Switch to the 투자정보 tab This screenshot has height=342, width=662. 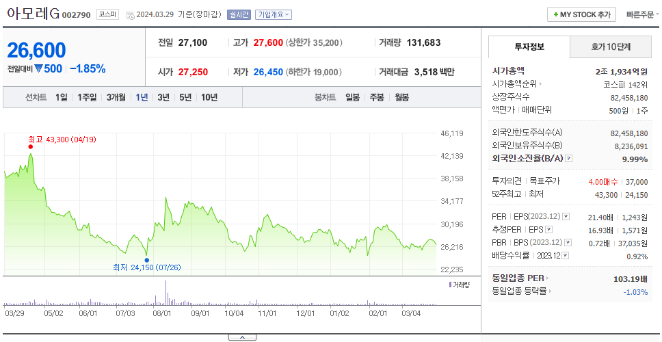(529, 47)
